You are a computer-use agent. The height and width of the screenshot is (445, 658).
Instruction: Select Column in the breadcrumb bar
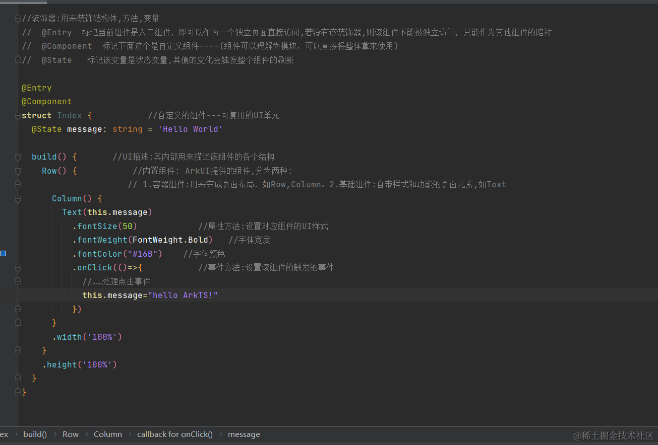point(108,434)
